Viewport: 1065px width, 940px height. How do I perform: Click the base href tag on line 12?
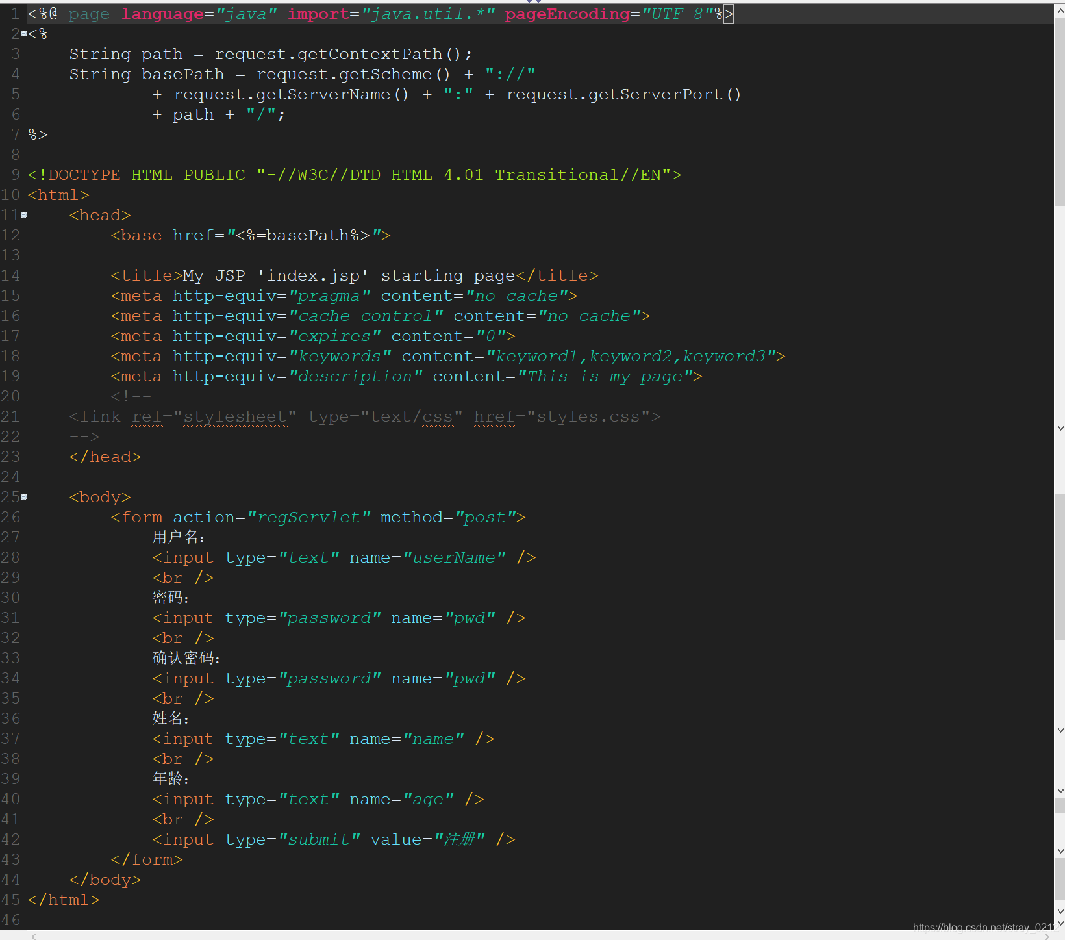[251, 235]
